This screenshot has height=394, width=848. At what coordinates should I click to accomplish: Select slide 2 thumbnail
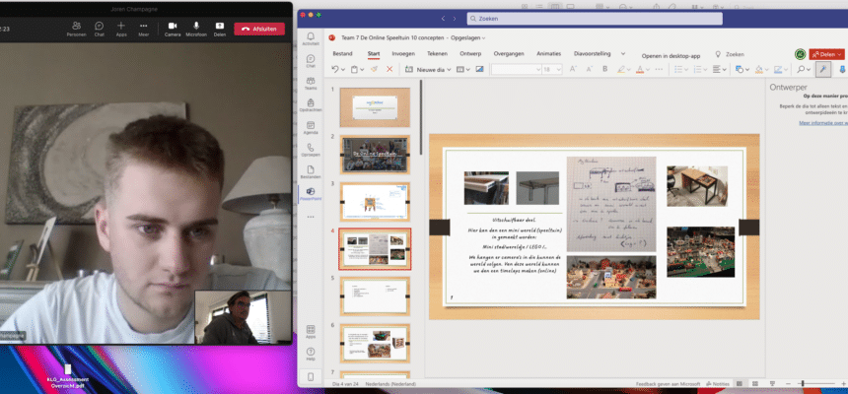pos(375,154)
